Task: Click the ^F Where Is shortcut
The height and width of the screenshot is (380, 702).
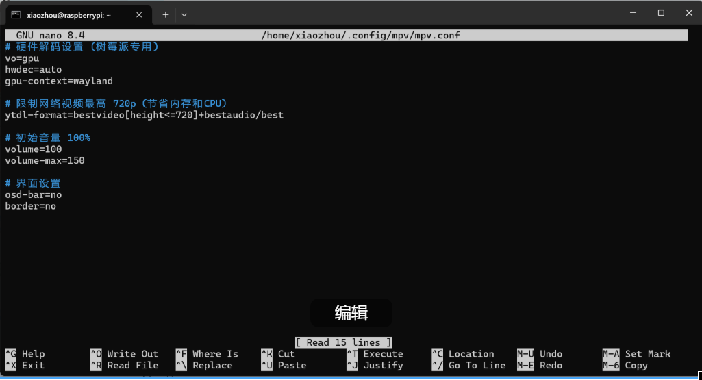Action: click(x=207, y=354)
